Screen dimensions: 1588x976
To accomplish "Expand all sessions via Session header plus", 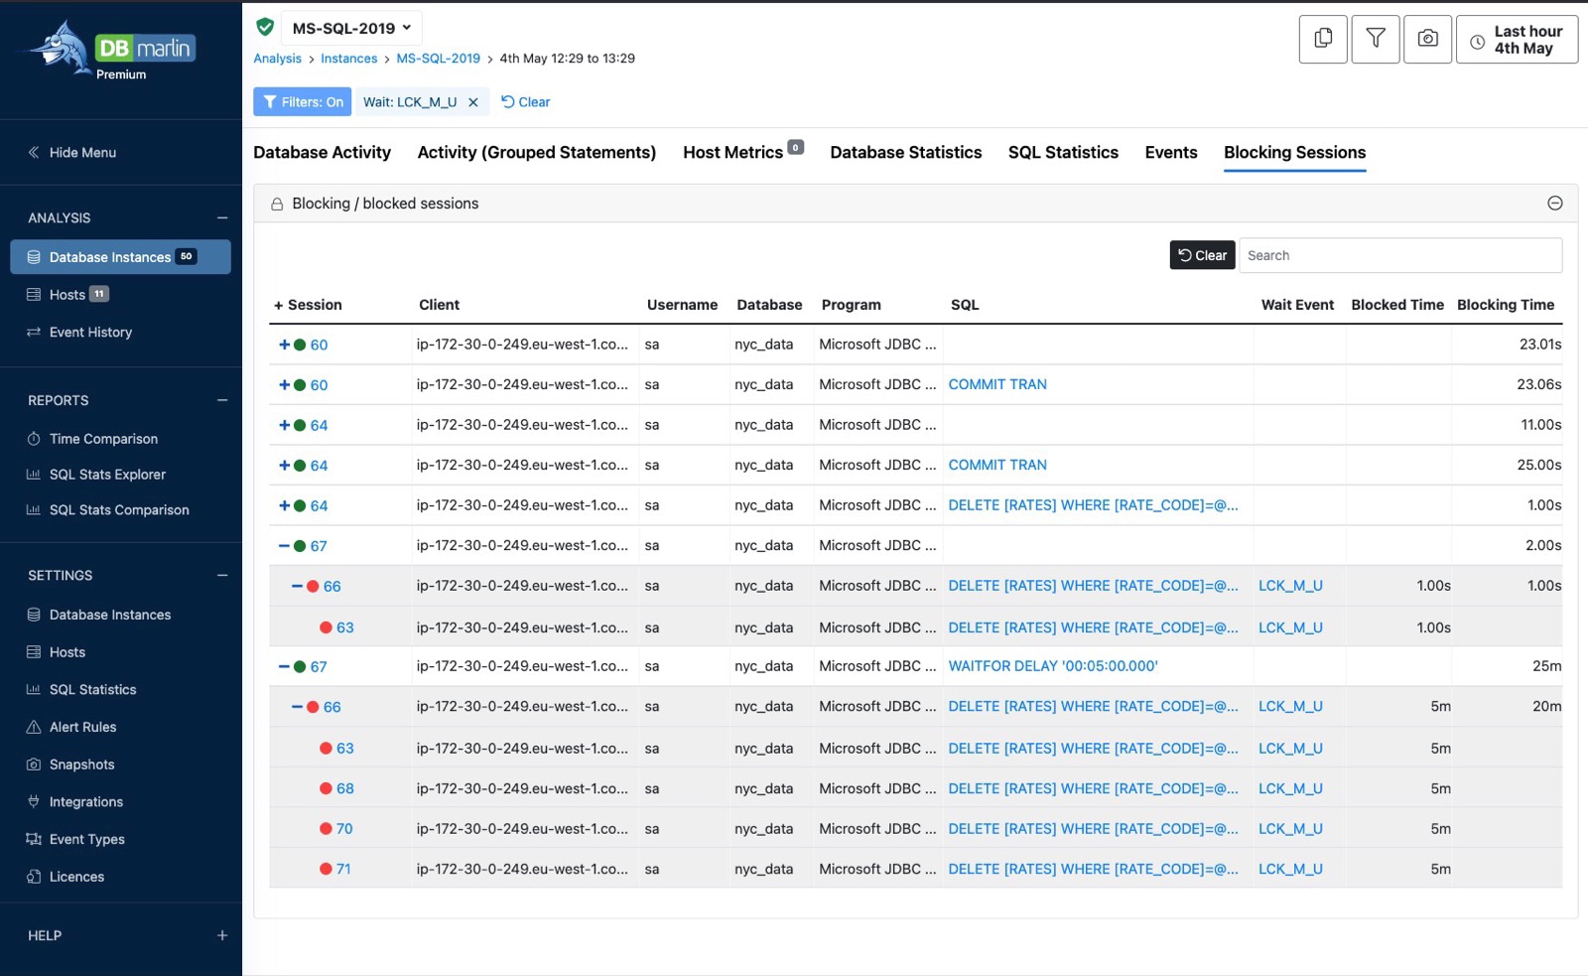I will 278,306.
